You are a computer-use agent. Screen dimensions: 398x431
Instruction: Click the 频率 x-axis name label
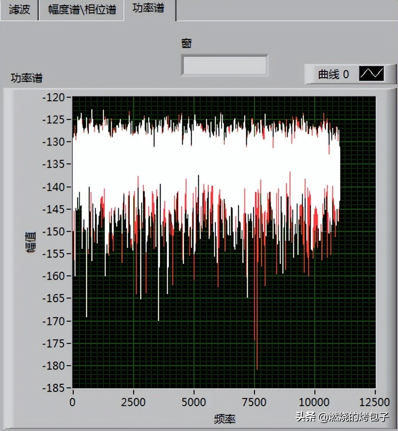pos(224,418)
